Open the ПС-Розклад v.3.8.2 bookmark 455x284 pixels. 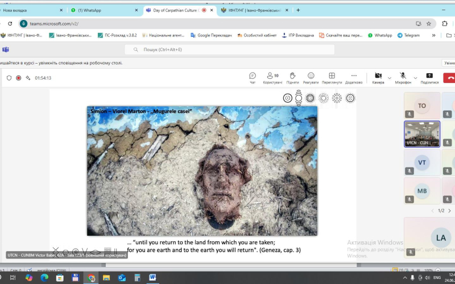click(x=117, y=35)
